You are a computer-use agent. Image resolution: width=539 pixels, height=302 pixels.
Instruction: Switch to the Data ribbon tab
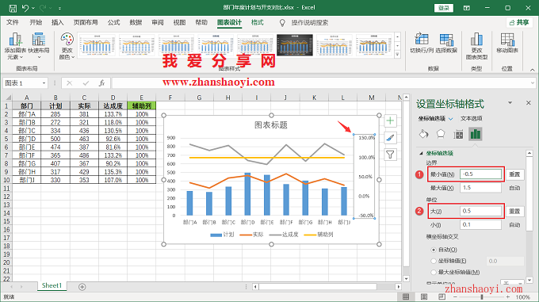(136, 23)
